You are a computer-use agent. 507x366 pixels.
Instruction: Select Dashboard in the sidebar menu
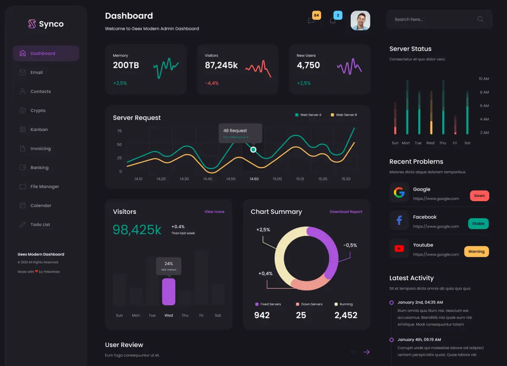42,53
